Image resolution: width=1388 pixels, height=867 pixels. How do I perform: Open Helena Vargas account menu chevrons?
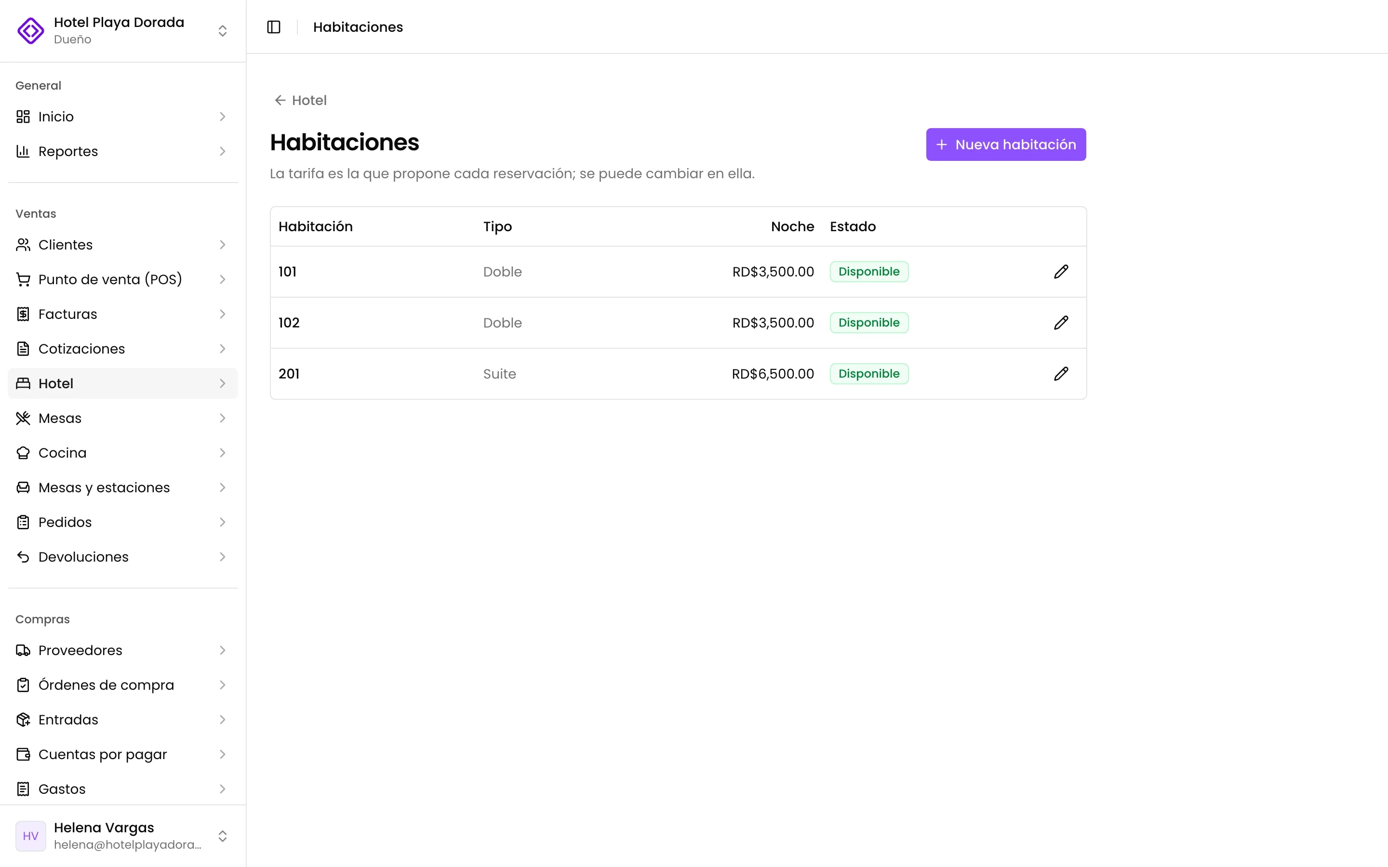click(x=223, y=836)
